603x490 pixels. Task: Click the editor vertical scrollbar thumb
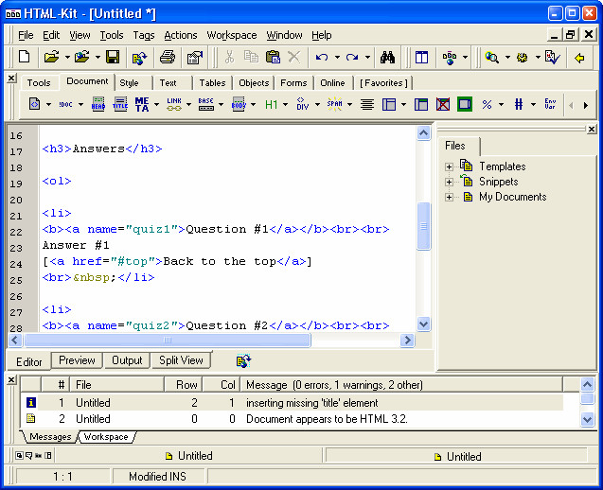tap(423, 225)
